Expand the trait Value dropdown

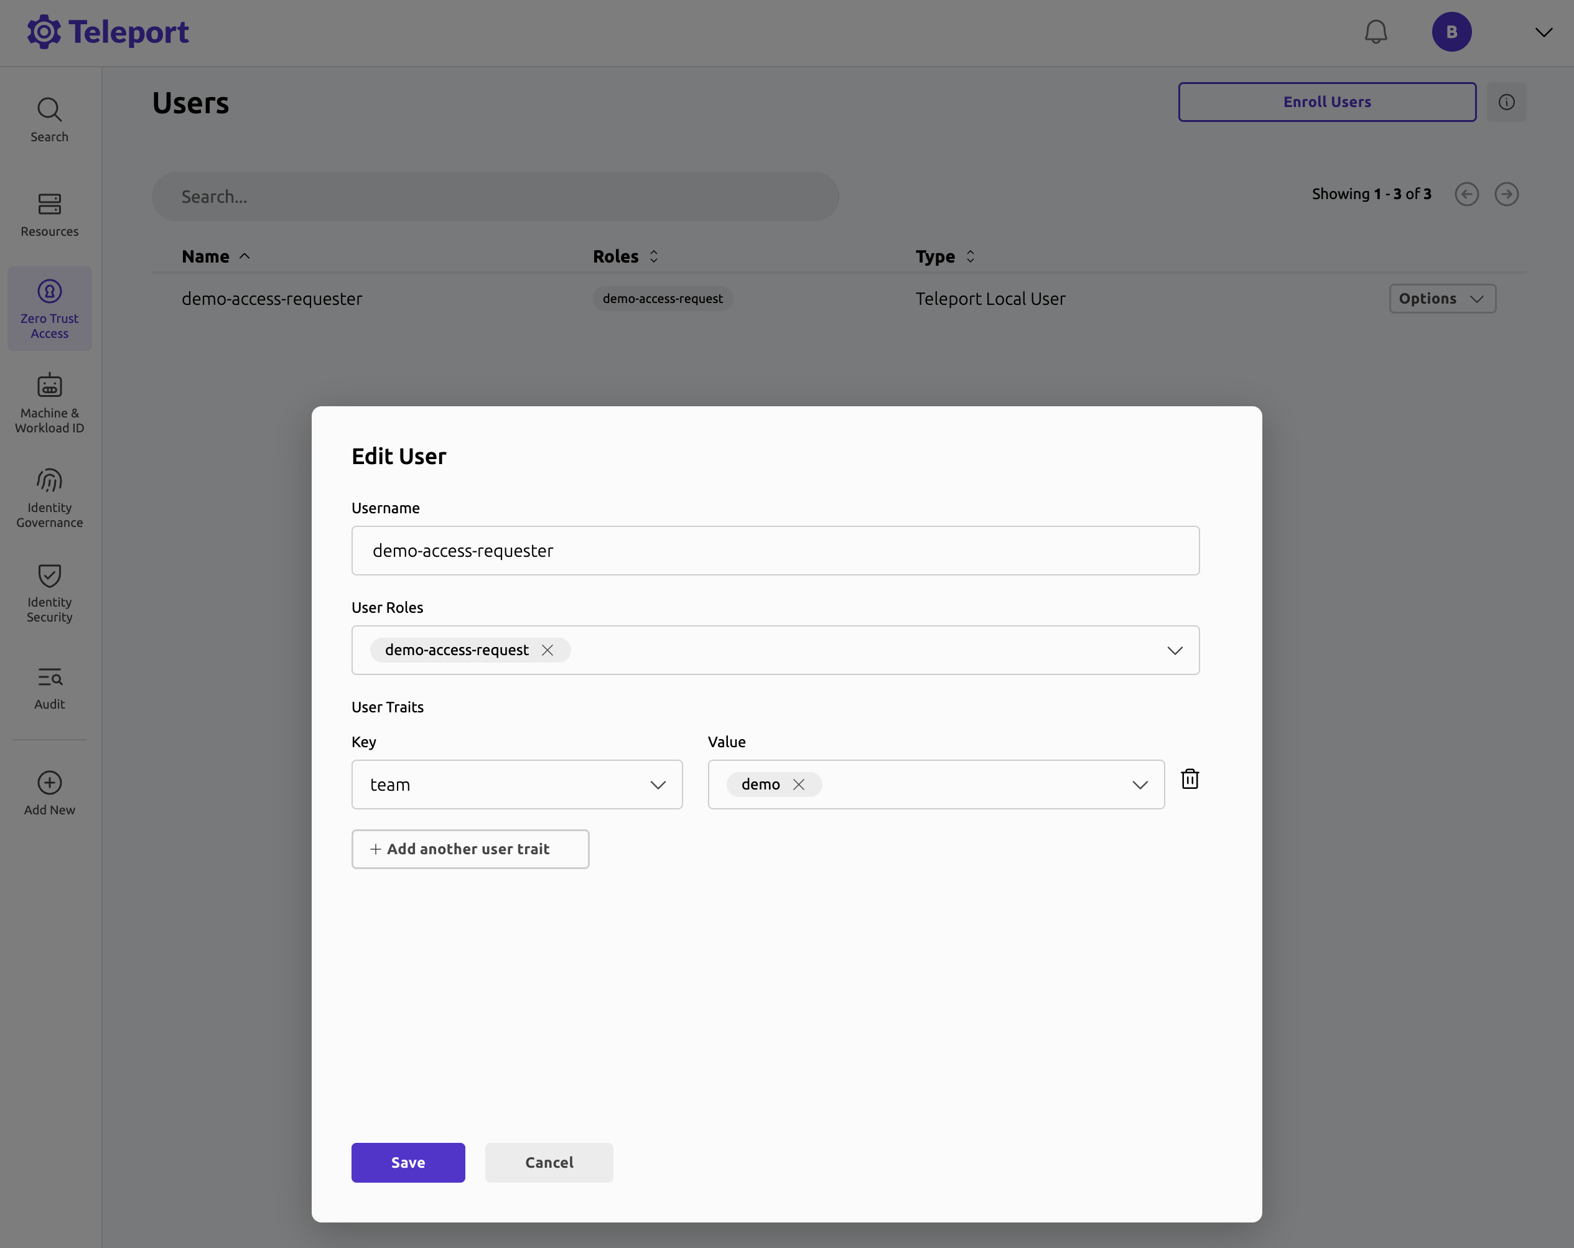1139,785
